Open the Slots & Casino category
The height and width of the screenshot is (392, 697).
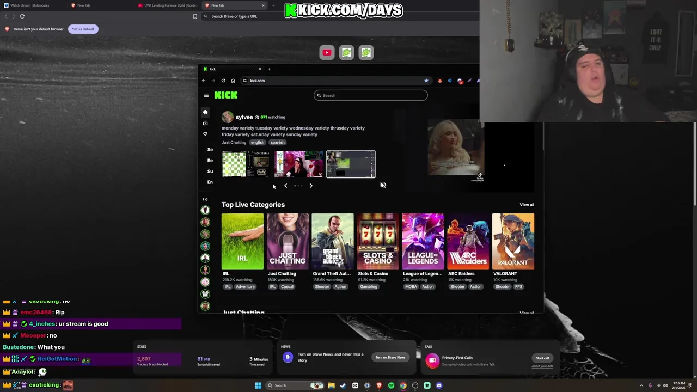pos(378,242)
